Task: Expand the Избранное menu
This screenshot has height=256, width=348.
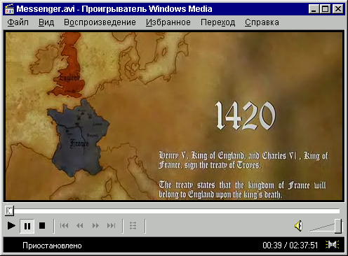Action: (x=168, y=22)
